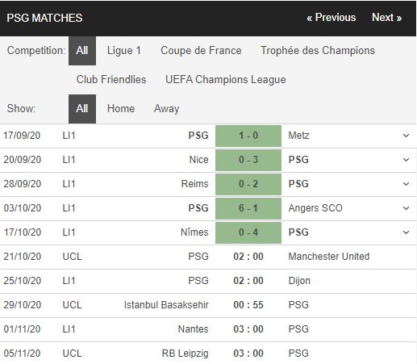Go to Next matches
The image size is (417, 364).
pyautogui.click(x=386, y=18)
